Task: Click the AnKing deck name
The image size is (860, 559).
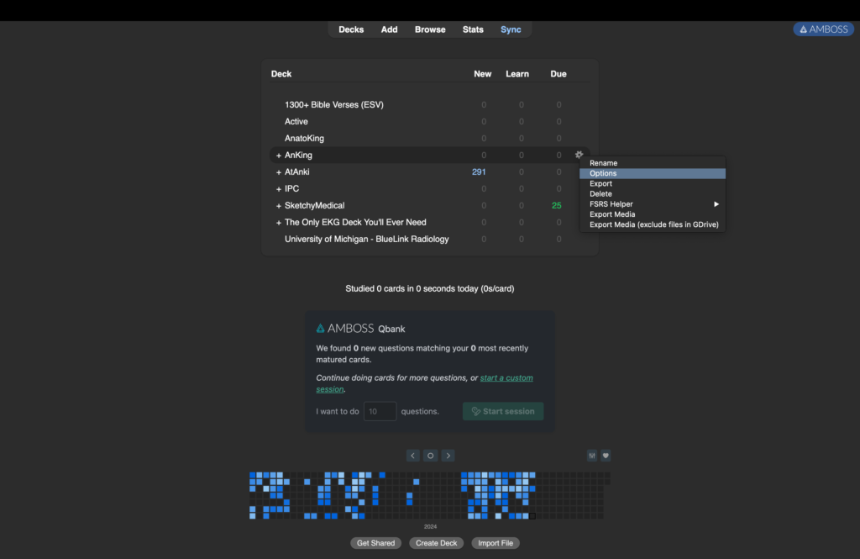Action: [x=298, y=156]
